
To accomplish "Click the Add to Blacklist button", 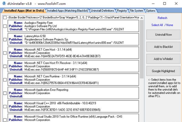I will pos(163,47).
